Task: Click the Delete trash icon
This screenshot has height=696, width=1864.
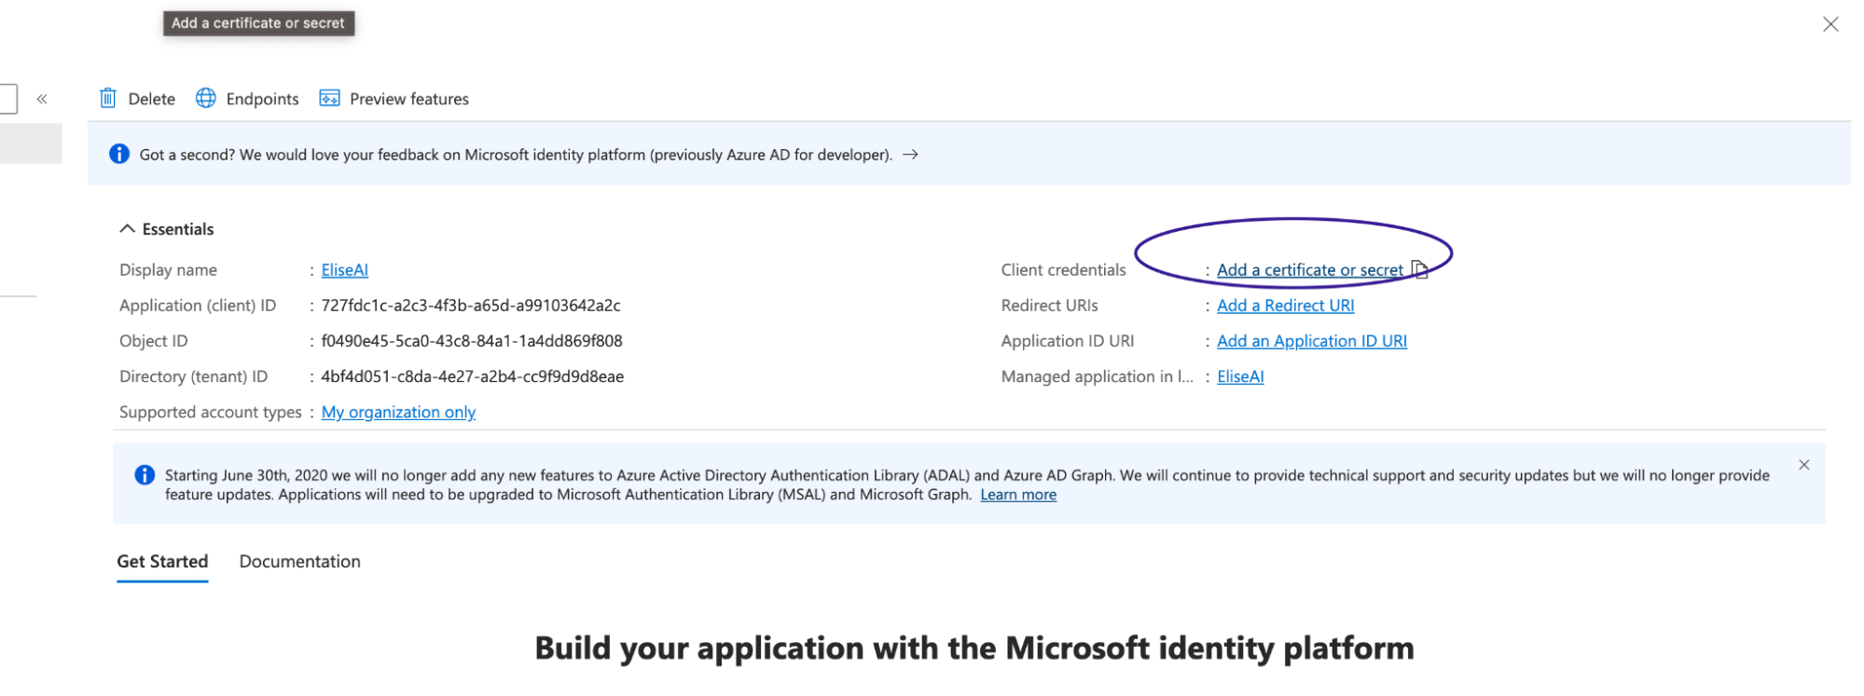Action: pos(108,98)
